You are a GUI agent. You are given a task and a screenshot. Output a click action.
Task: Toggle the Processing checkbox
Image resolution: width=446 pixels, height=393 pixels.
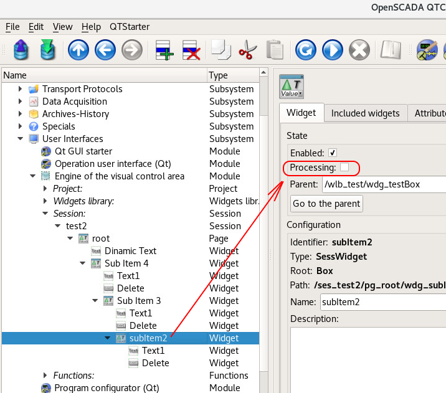click(344, 168)
